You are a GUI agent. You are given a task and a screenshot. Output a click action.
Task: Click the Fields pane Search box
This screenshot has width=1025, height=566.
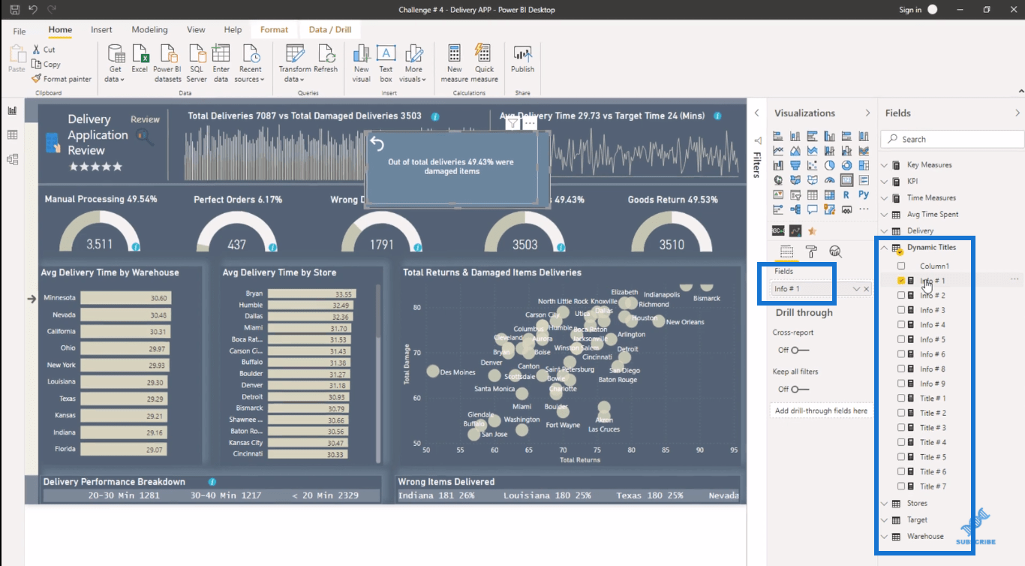[952, 139]
